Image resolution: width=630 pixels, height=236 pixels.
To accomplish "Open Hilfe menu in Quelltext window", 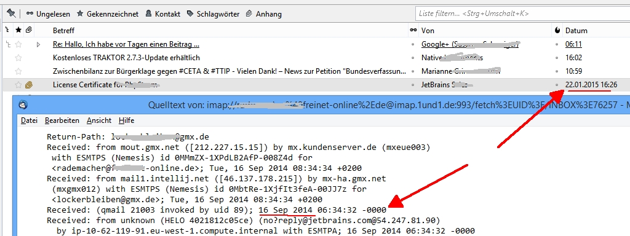I will 126,120.
